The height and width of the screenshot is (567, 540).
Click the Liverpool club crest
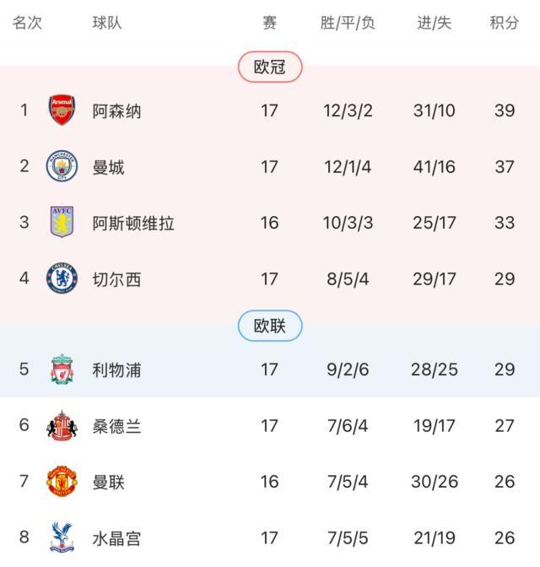(62, 370)
